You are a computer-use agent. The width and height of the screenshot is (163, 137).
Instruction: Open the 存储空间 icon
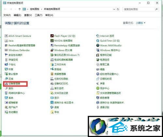coord(6,60)
